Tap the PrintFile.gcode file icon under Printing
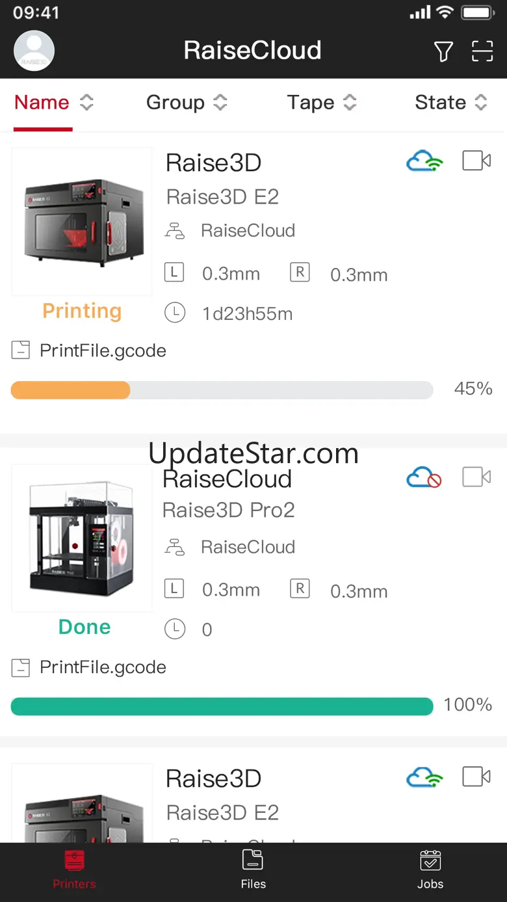The image size is (507, 902). pos(21,351)
